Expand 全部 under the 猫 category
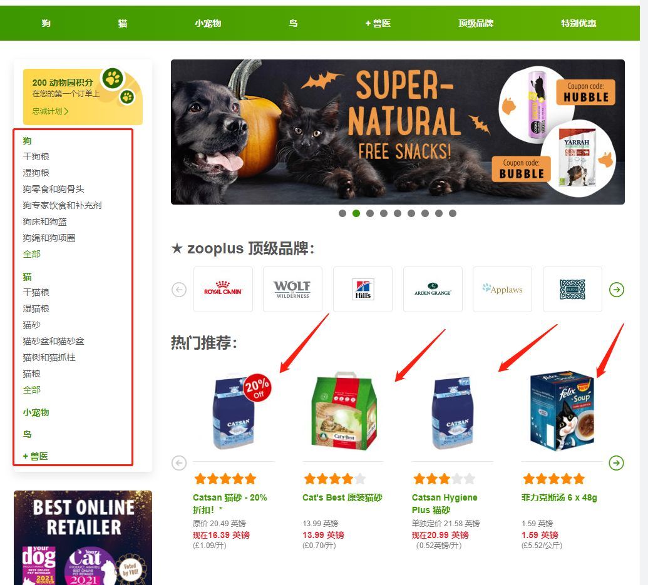Screen dimensions: 648x585 pos(32,390)
